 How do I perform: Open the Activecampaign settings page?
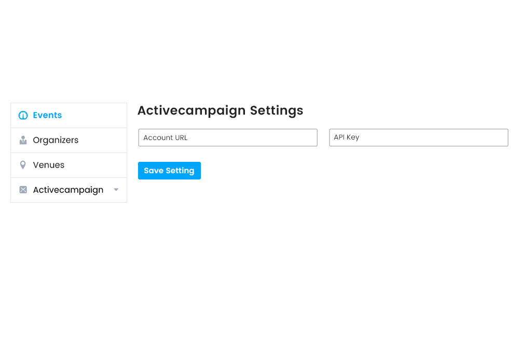[69, 190]
